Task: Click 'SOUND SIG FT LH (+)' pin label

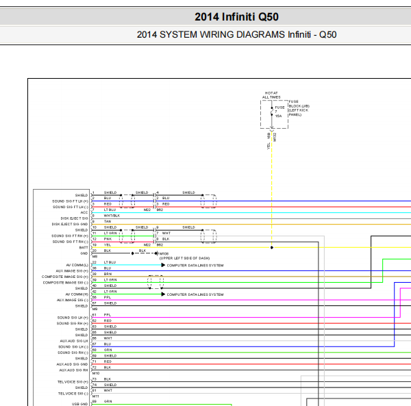Action: point(70,201)
